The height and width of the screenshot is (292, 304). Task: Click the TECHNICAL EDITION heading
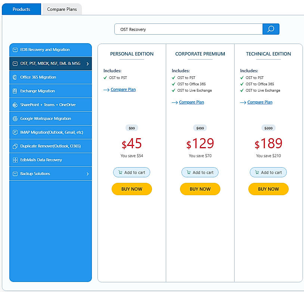point(269,54)
